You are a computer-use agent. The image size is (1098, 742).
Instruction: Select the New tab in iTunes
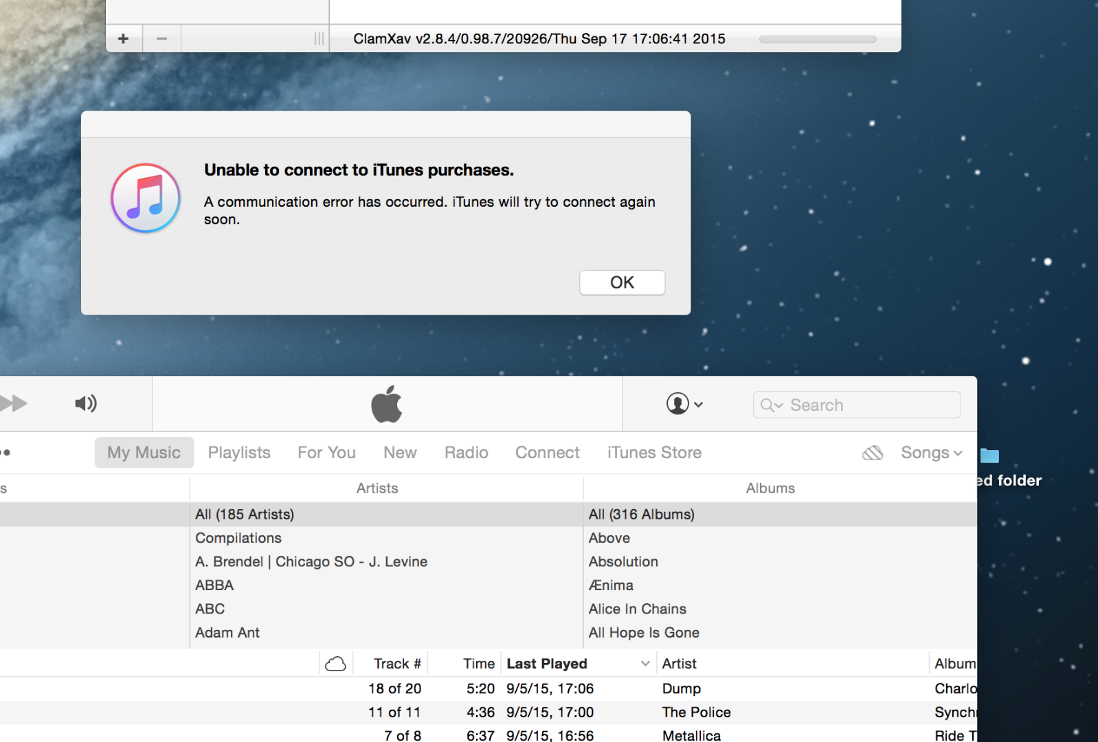click(400, 453)
